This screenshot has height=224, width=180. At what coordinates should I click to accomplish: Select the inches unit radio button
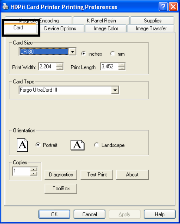[84, 54]
